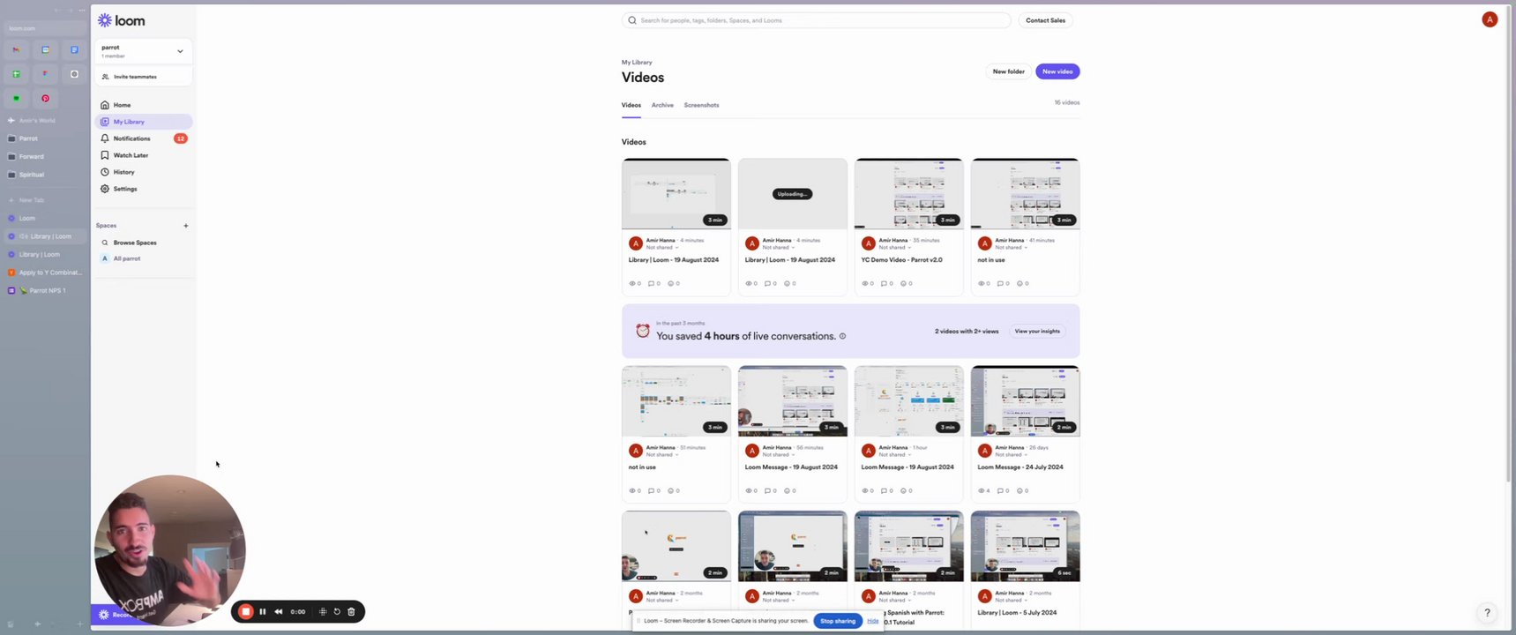This screenshot has width=1516, height=635.
Task: Open Loom Message - 24 July 2024 thumbnail
Action: tap(1025, 401)
